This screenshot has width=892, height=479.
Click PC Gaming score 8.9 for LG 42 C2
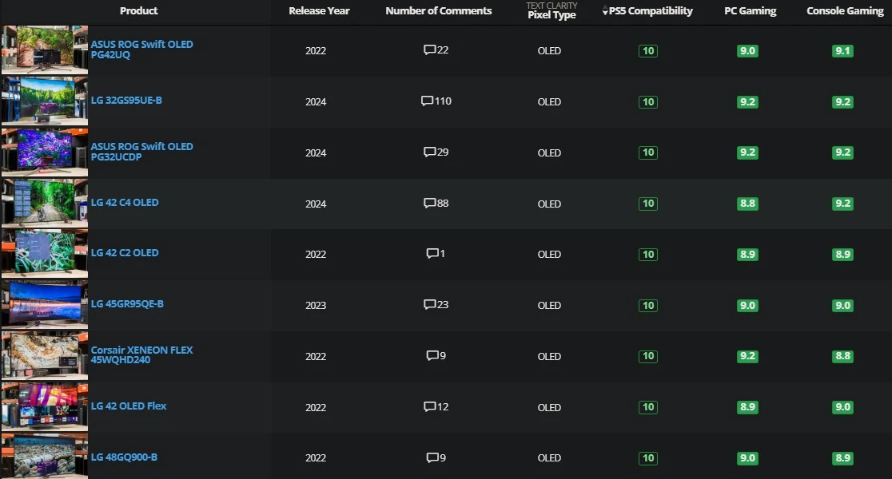point(747,254)
